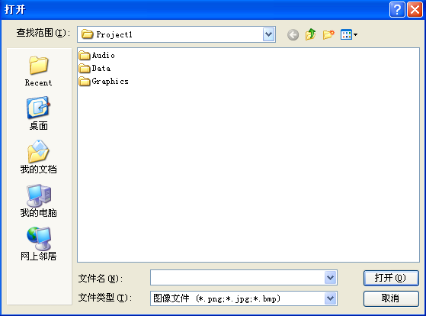Click the Back navigation arrow icon
Image resolution: width=426 pixels, height=316 pixels.
[293, 34]
